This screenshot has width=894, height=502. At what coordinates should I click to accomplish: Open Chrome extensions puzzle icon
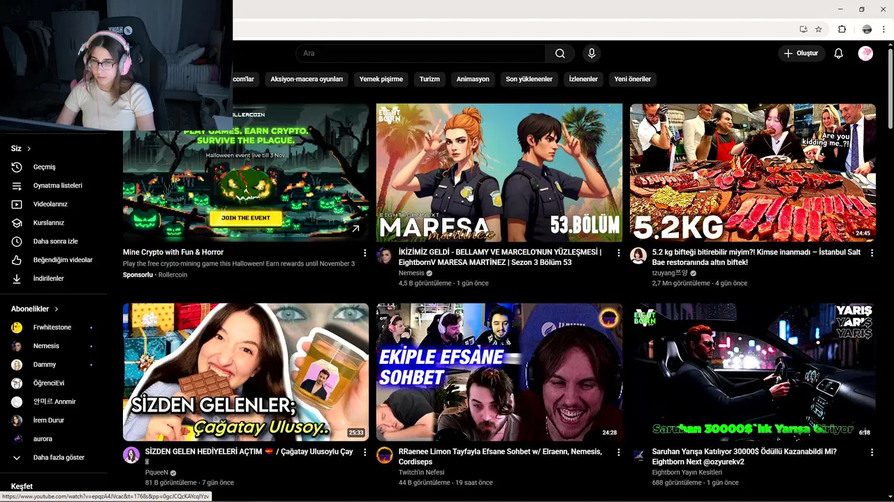click(x=842, y=29)
